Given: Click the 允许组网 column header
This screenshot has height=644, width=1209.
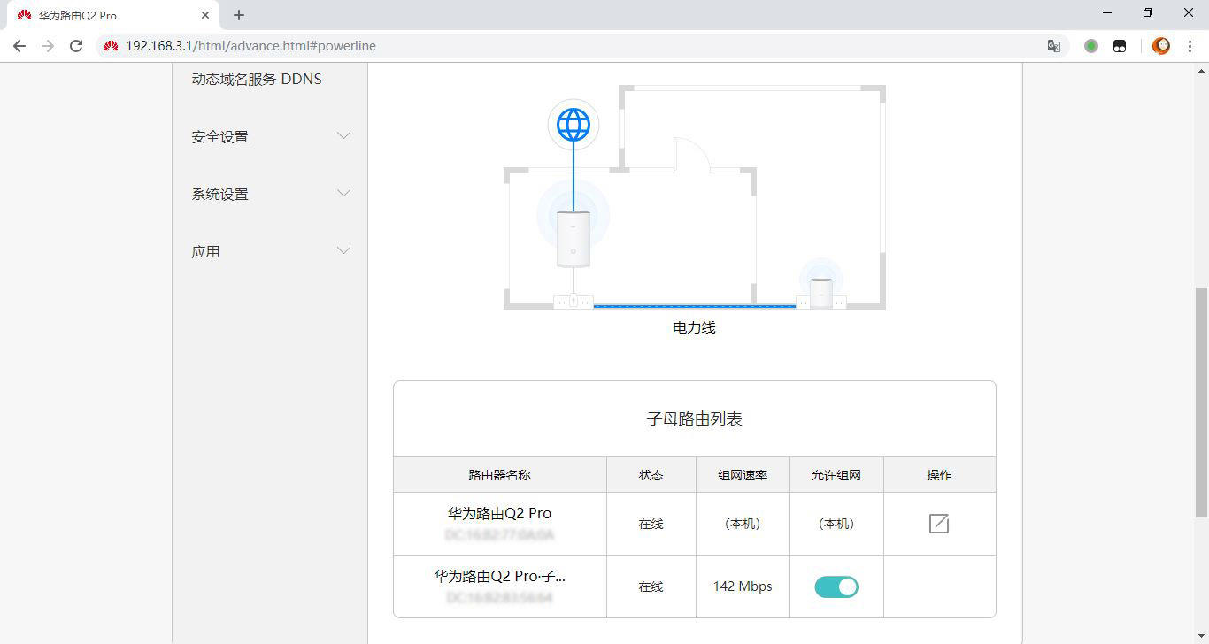Looking at the screenshot, I should click(x=836, y=475).
